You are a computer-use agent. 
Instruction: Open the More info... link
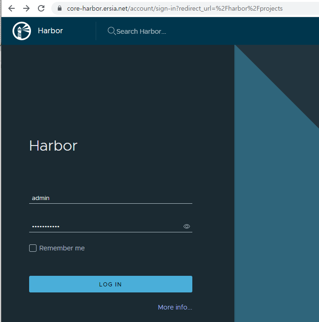tap(175, 307)
